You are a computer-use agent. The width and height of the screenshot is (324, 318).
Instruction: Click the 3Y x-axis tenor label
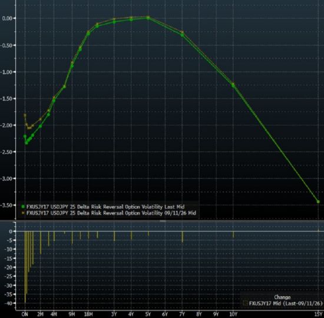114,314
